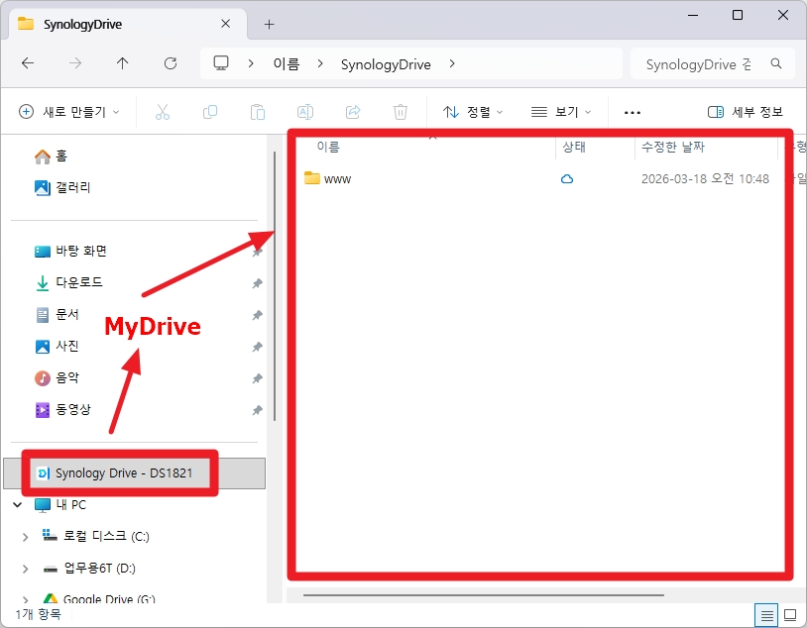Switch to large icons layout via bottom-right toggle
Screen dimensions: 807x628
pyautogui.click(x=790, y=615)
